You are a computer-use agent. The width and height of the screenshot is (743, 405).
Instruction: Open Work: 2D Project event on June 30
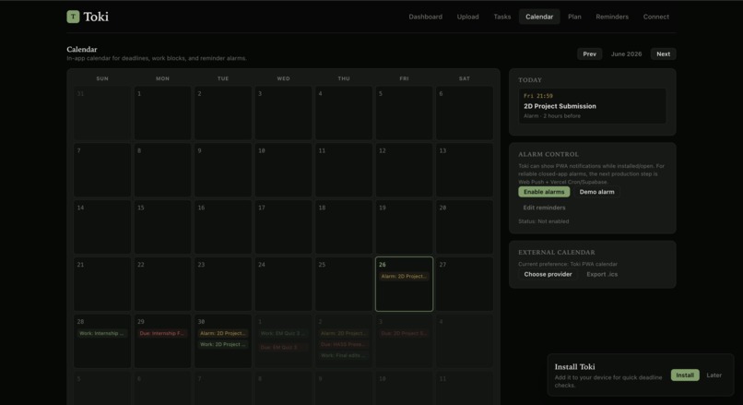click(x=223, y=345)
